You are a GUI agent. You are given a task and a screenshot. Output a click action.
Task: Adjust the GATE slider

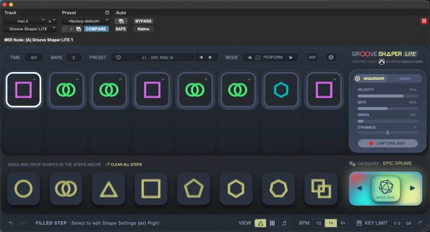click(388, 109)
